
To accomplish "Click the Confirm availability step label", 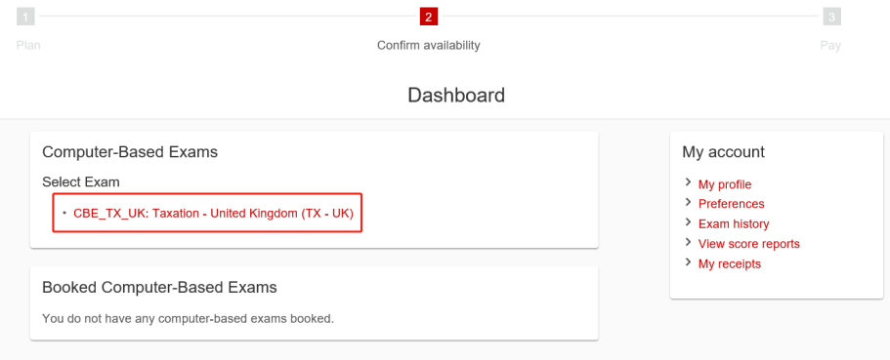I will 429,45.
